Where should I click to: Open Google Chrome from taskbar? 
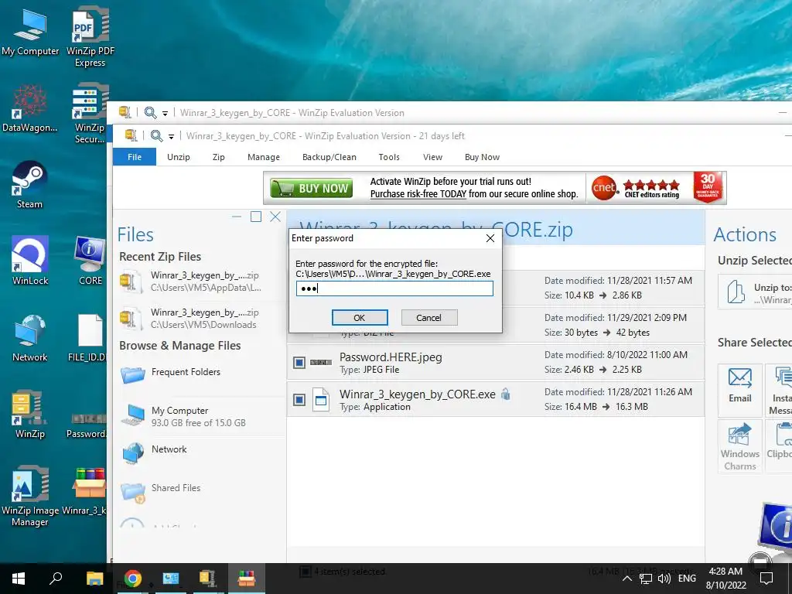pyautogui.click(x=132, y=579)
